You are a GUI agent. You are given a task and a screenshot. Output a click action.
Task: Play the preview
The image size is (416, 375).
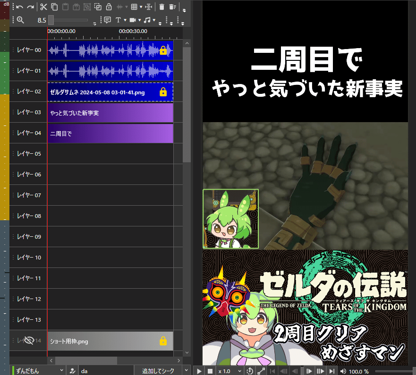pyautogui.click(x=199, y=371)
